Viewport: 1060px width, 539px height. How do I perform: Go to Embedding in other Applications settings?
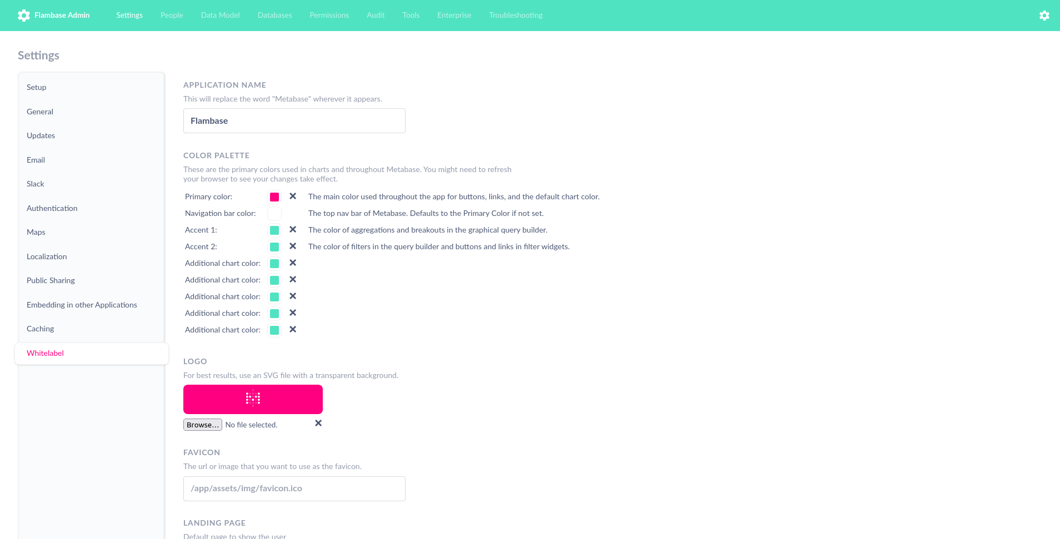click(x=82, y=305)
